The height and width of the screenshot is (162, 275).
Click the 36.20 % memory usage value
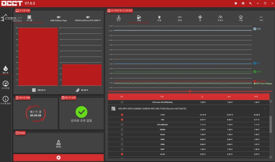[85, 90]
